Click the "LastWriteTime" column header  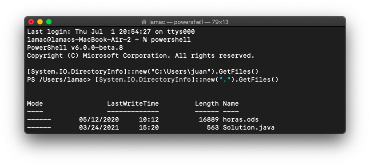coord(133,103)
